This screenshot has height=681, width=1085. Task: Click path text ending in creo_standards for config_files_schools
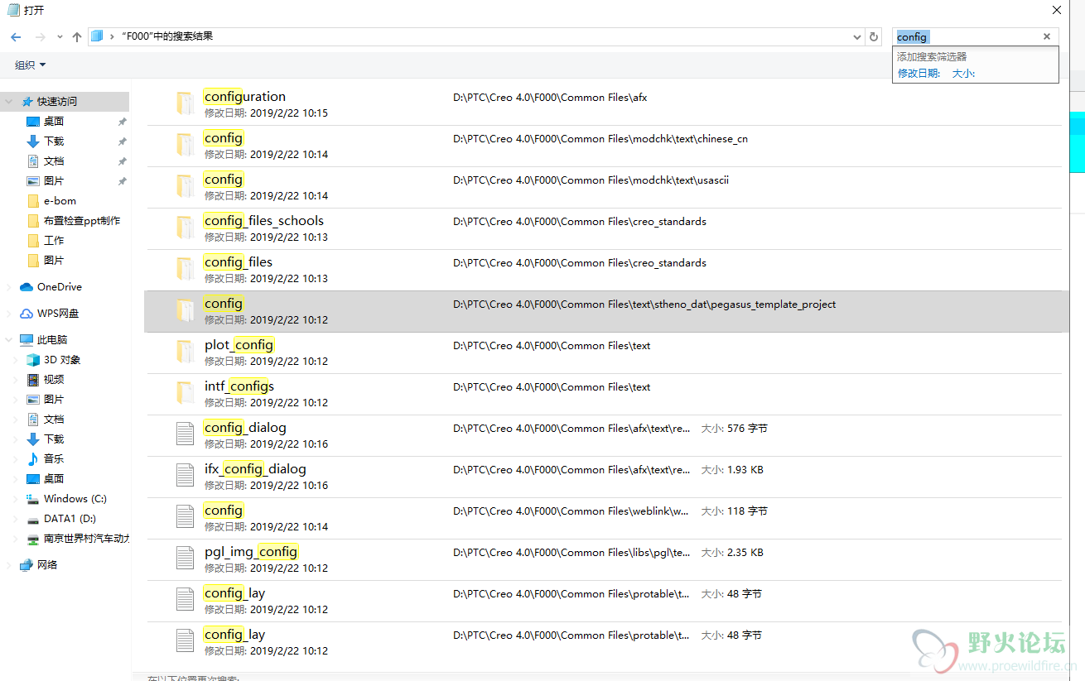pyautogui.click(x=580, y=222)
